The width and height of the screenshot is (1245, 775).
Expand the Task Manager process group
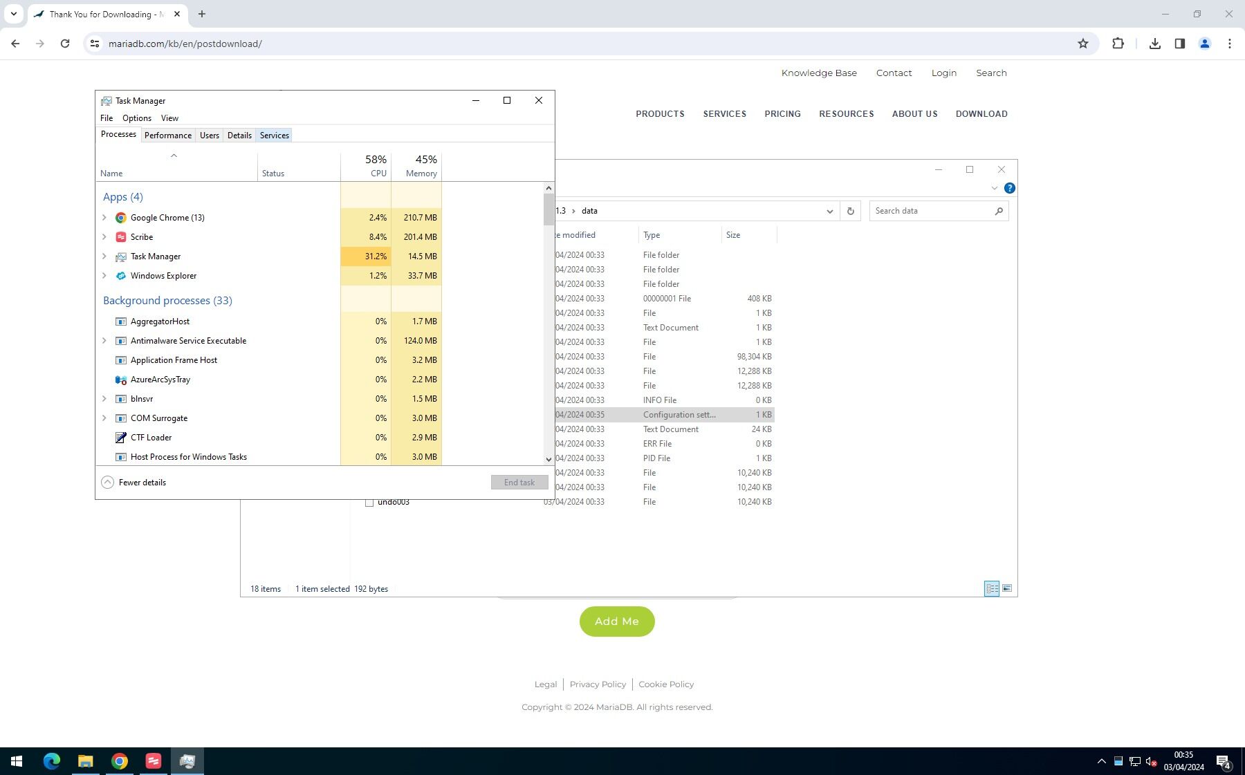104,256
